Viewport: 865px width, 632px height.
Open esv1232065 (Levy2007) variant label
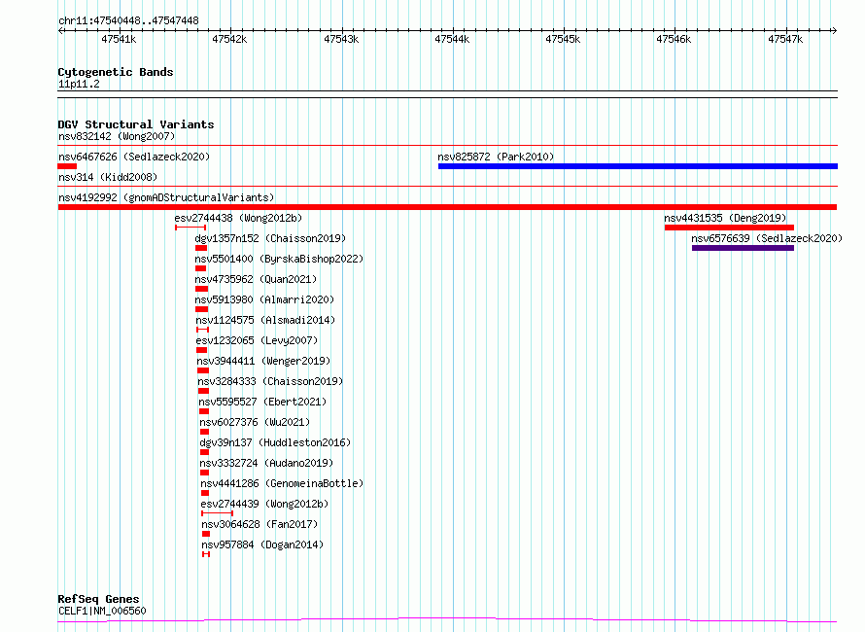tap(258, 340)
